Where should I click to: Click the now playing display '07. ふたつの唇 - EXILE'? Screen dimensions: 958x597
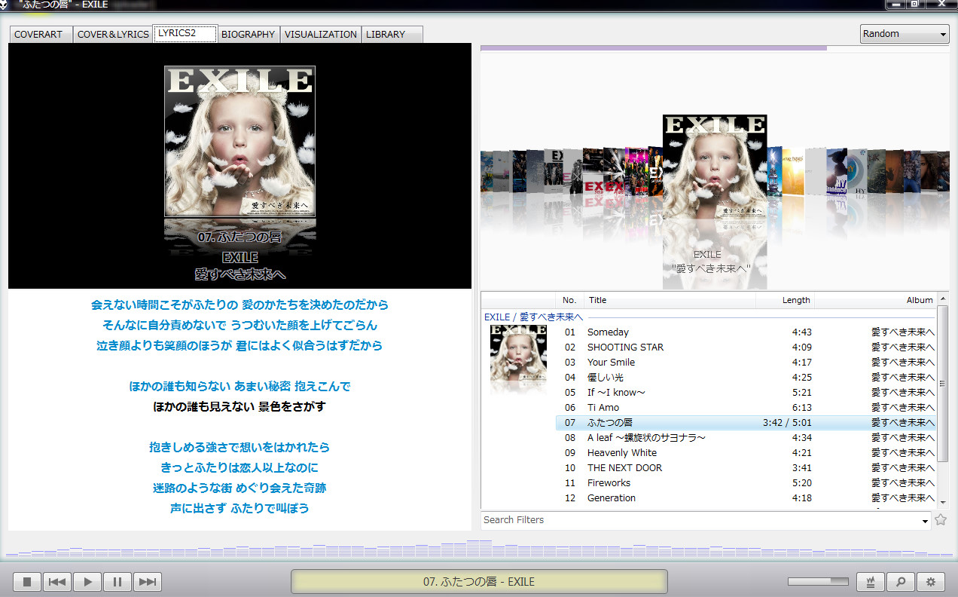point(479,581)
